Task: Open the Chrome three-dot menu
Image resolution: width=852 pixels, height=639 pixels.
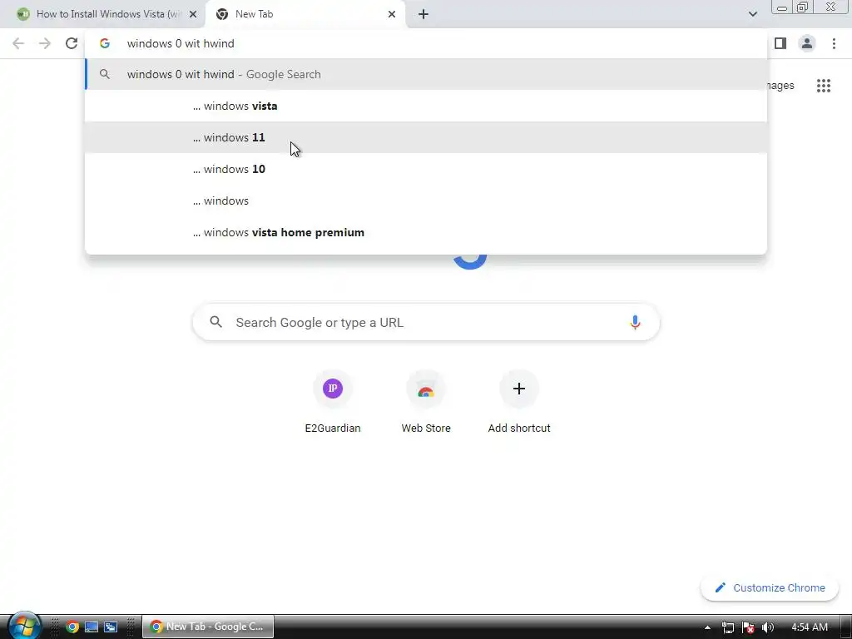Action: [834, 43]
